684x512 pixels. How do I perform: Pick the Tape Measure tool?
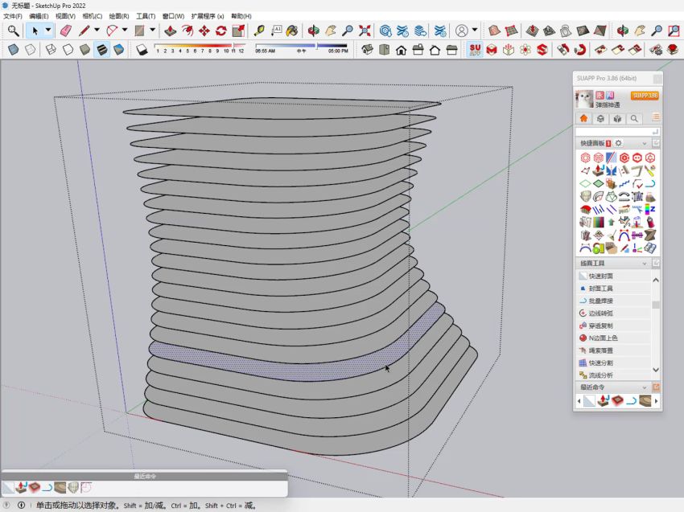(259, 31)
